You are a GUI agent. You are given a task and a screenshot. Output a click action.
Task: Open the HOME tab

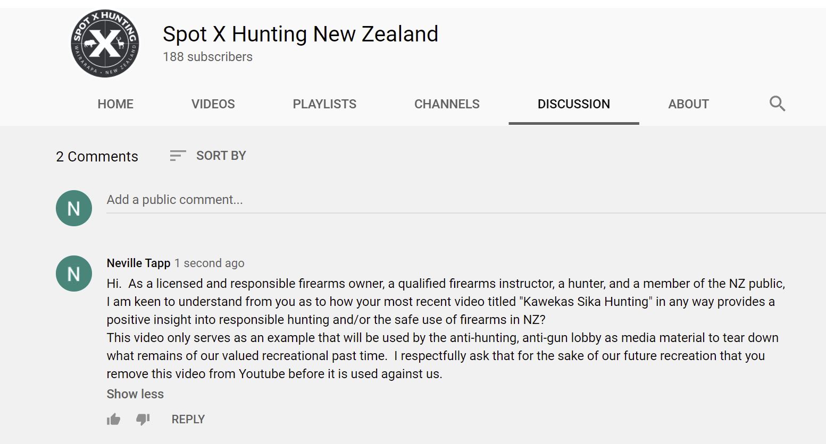115,104
